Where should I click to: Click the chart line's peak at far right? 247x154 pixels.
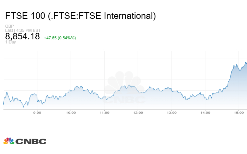[246, 63]
